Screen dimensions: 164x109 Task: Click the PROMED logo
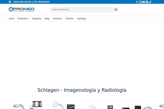21,9
